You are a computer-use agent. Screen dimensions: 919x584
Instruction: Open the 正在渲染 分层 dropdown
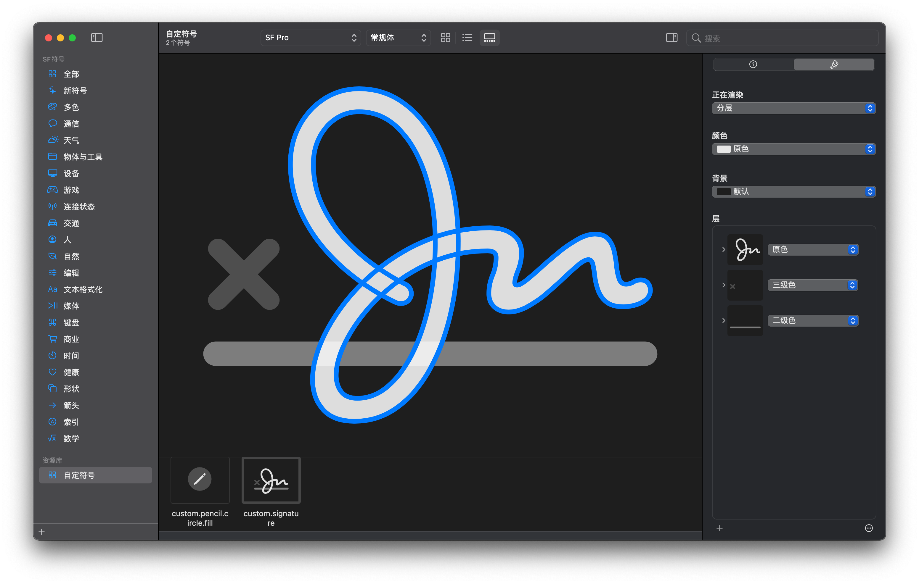pos(793,108)
